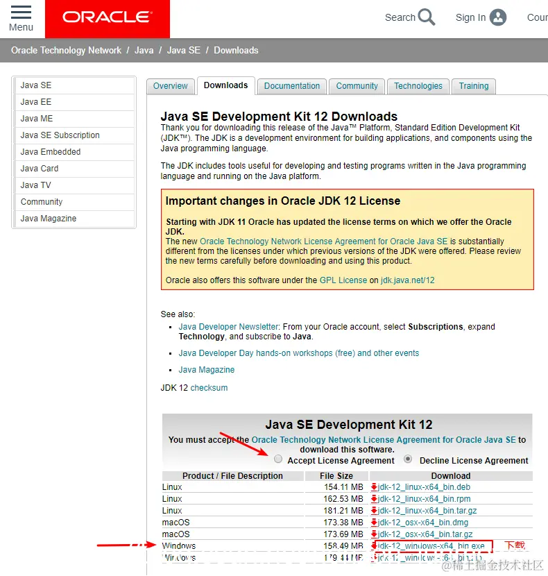
Task: Click the Search magnifier icon
Action: (427, 17)
